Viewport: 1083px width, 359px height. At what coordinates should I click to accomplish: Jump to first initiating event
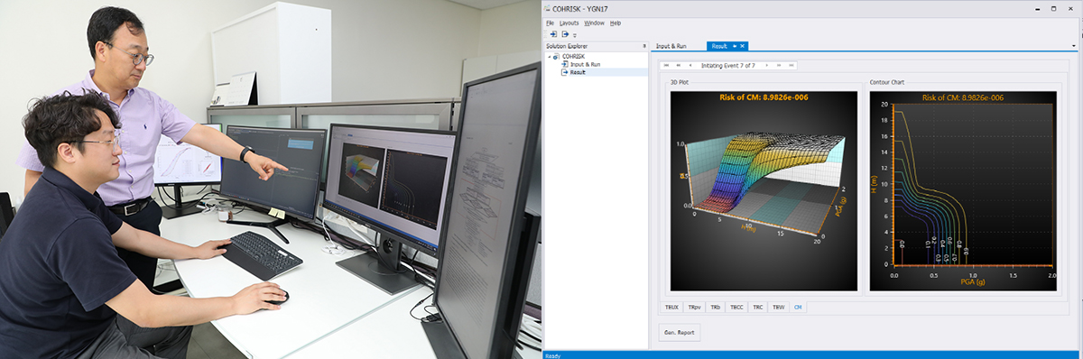(666, 65)
